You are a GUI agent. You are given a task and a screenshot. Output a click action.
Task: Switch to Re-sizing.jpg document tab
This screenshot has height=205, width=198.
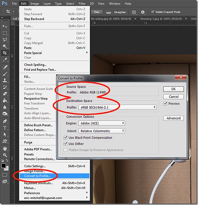[111, 19]
